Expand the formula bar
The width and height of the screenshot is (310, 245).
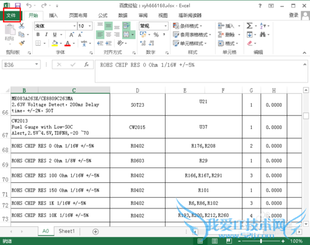305,65
